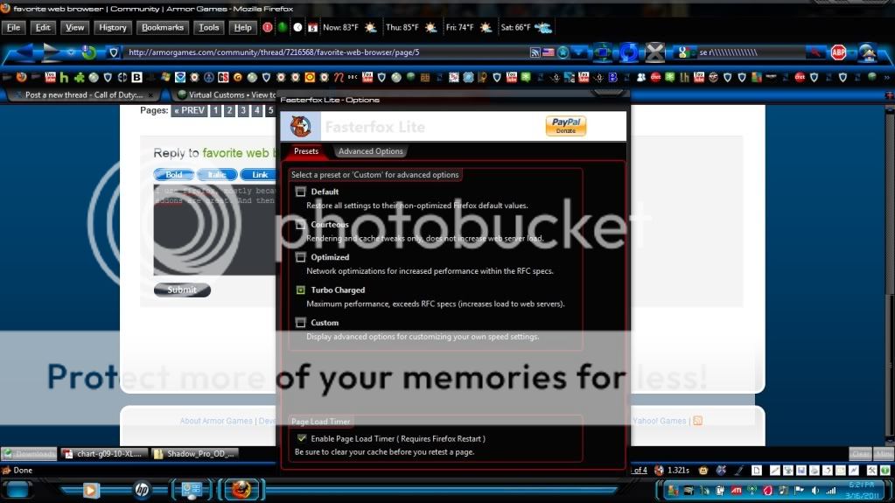Open the Tools menu
Screen dimensions: 895x503
pos(209,27)
